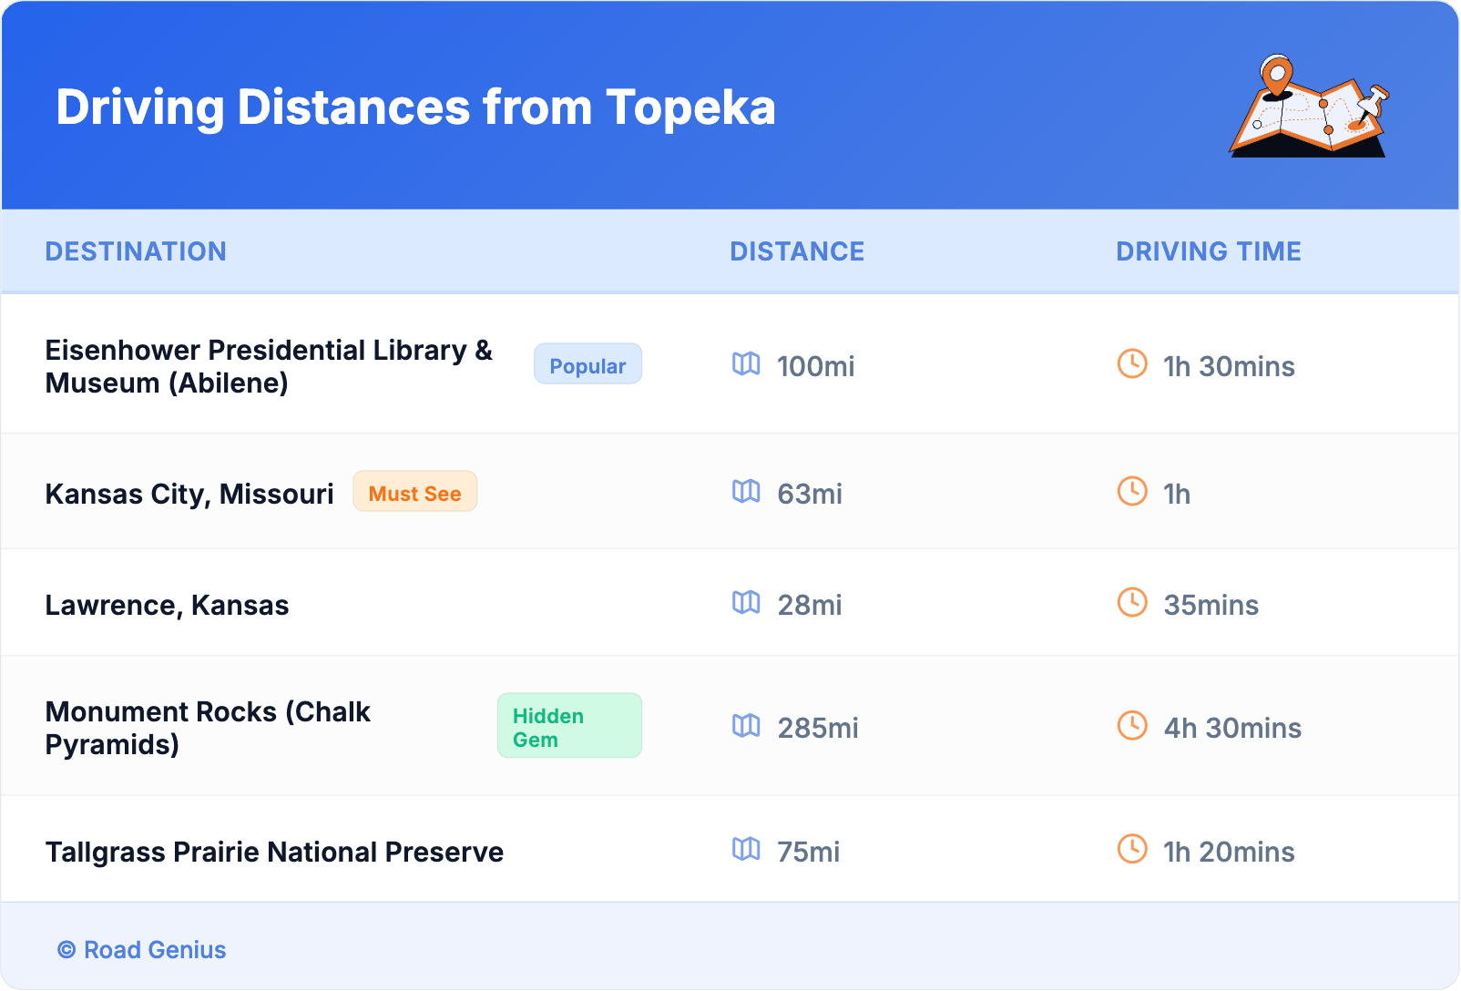The image size is (1461, 991).
Task: Click the map icon beside 285mi
Action: [746, 726]
